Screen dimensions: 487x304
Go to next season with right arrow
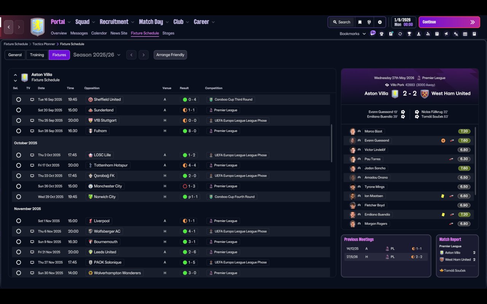[143, 55]
